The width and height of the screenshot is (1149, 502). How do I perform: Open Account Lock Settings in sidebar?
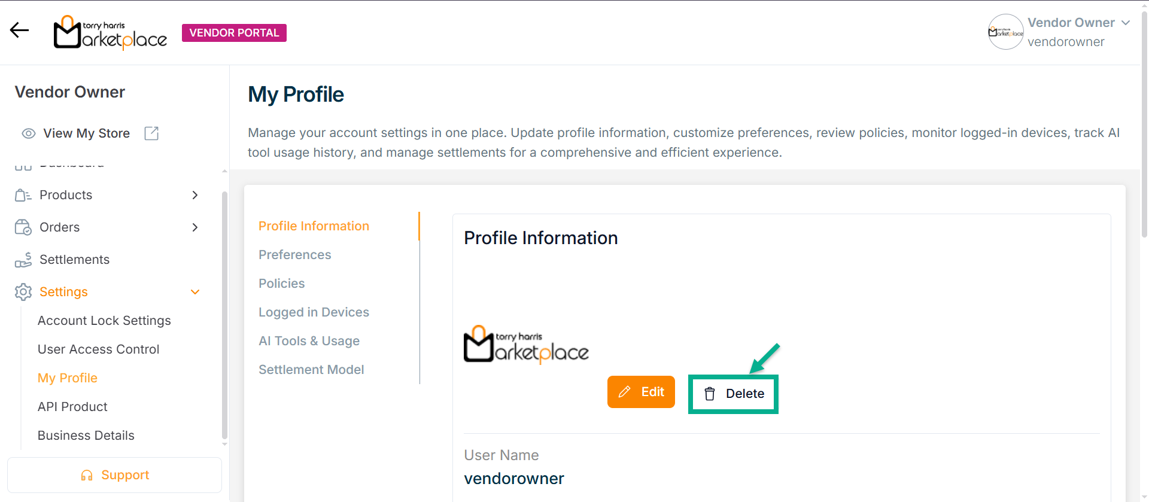(104, 321)
